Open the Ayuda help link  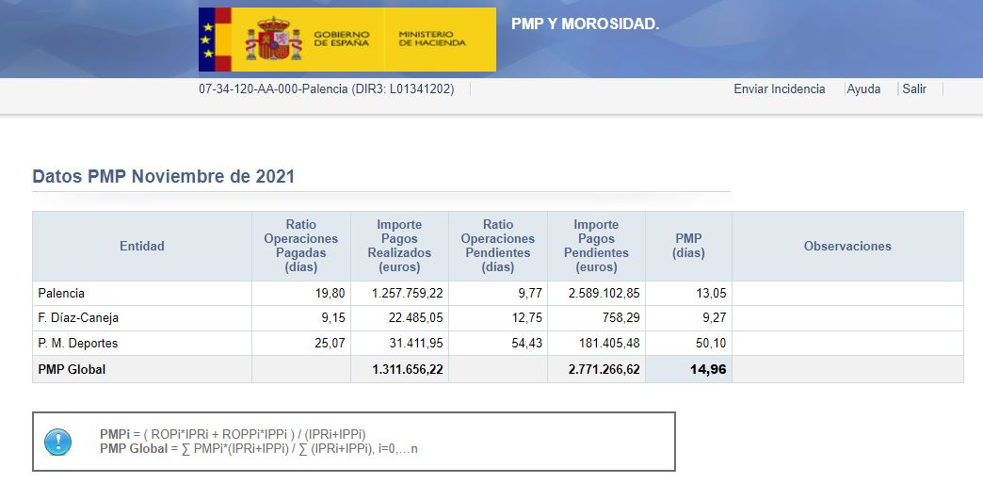[863, 89]
